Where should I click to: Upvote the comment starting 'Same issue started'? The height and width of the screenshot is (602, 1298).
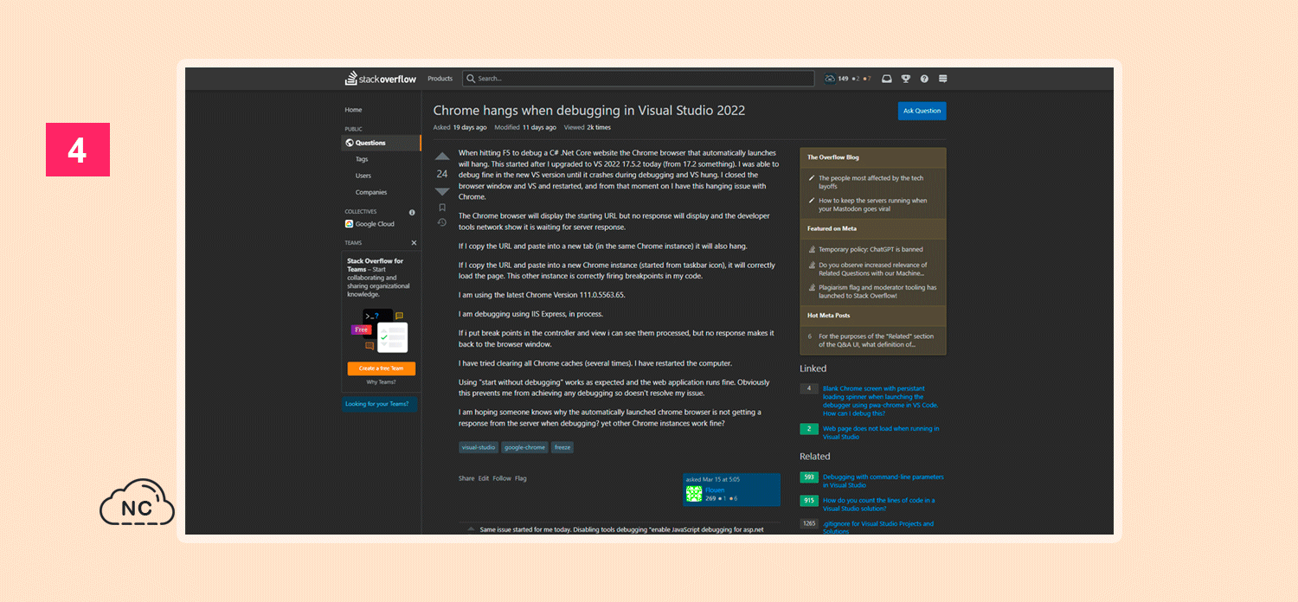(471, 528)
